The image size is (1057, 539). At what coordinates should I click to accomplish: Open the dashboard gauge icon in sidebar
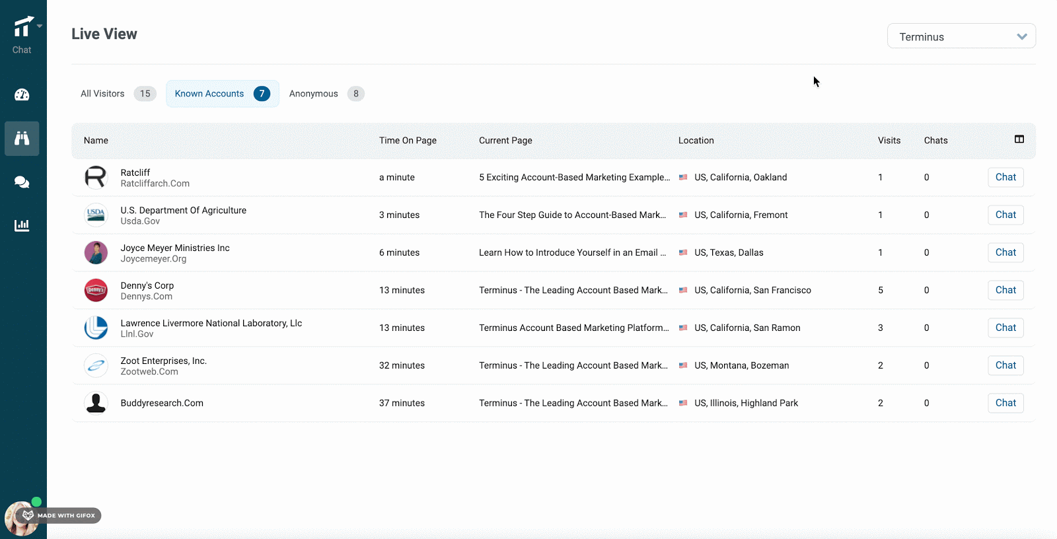pyautogui.click(x=22, y=94)
